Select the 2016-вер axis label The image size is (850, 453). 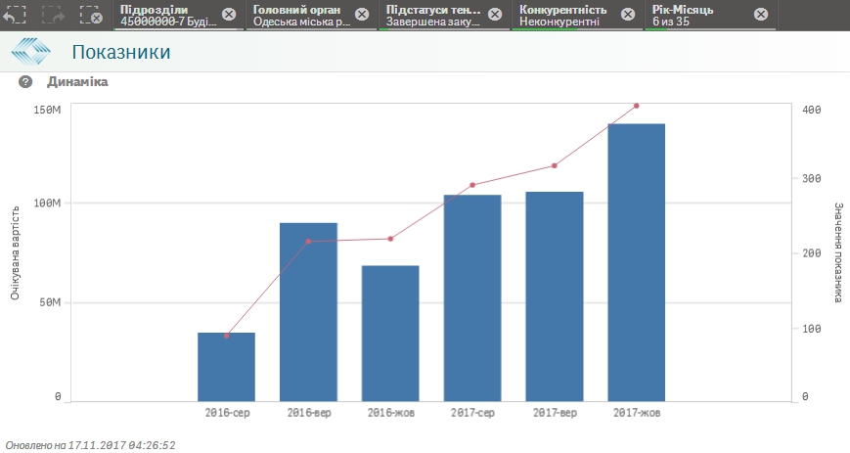(308, 413)
